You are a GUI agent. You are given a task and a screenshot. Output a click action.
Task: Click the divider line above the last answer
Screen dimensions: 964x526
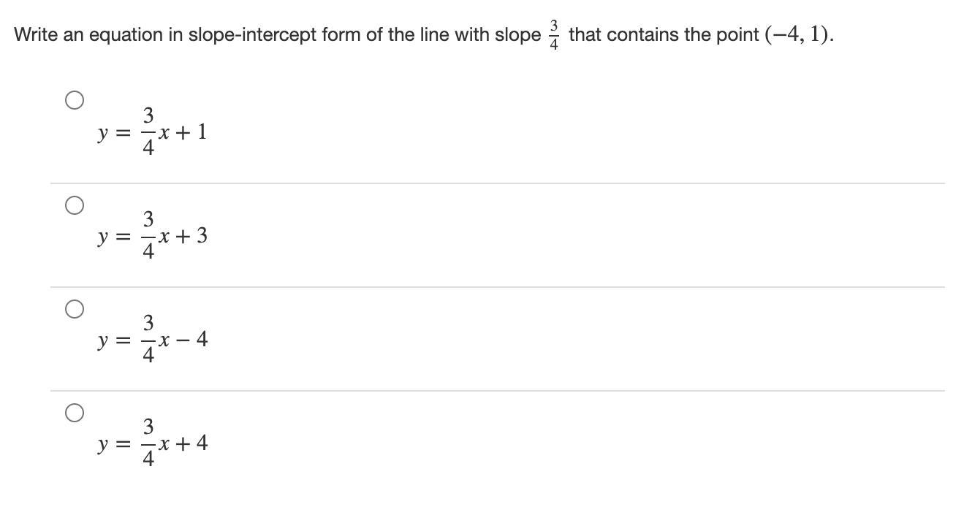click(x=497, y=391)
